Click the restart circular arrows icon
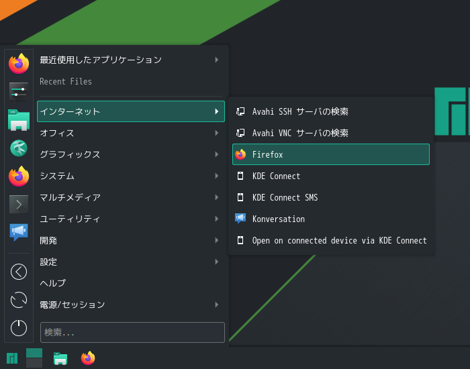Viewport: 470px width, 369px height. coord(19,300)
